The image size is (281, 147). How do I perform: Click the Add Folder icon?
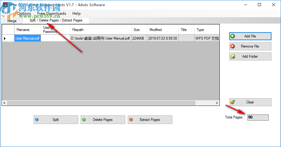pyautogui.click(x=233, y=56)
